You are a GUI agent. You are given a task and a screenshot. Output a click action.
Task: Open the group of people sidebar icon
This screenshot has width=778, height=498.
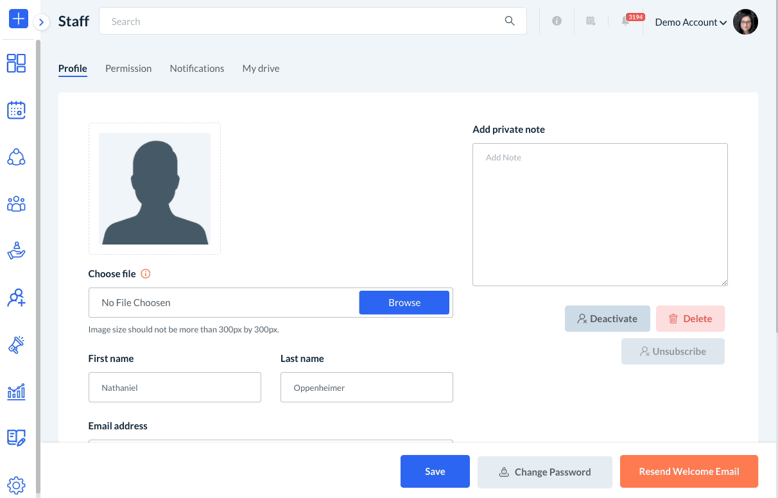(x=16, y=204)
